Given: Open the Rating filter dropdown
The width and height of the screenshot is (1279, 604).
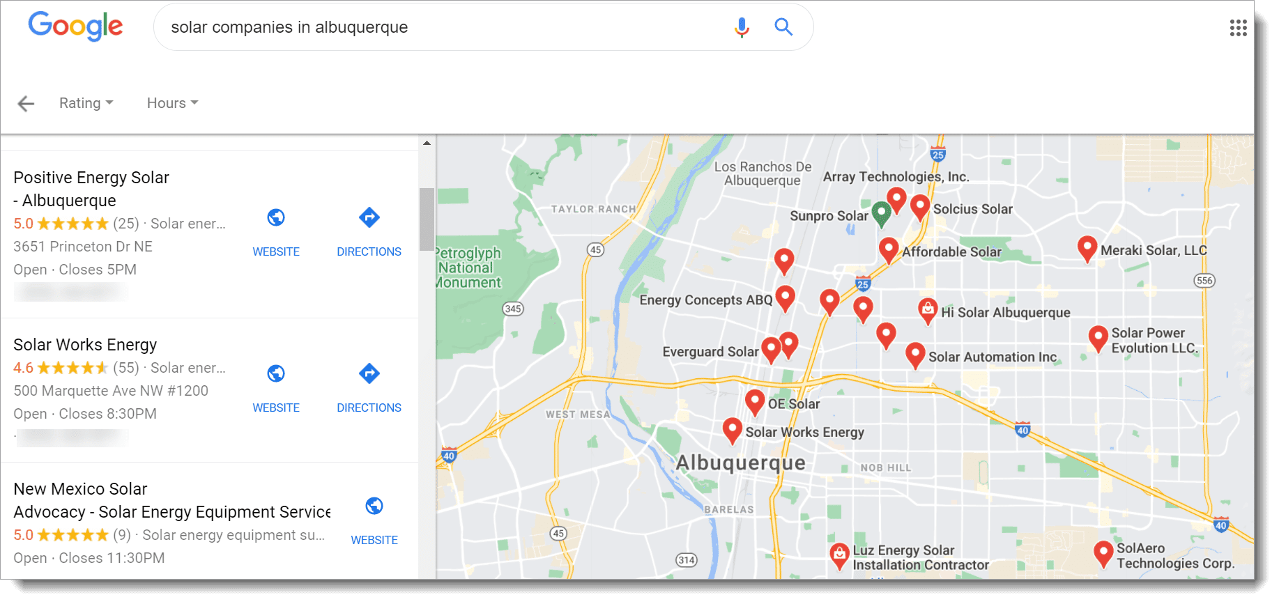Looking at the screenshot, I should coord(86,103).
